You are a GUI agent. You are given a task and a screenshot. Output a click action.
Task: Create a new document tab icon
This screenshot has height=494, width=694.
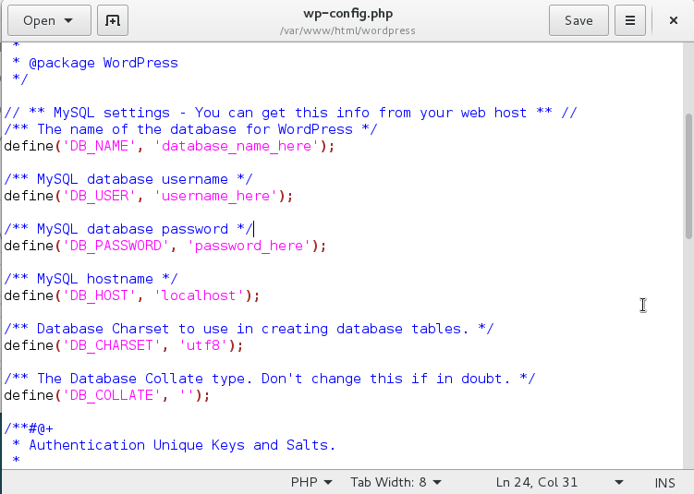[x=113, y=20]
